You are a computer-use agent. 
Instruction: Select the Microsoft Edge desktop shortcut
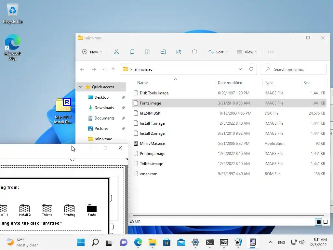coord(13,48)
